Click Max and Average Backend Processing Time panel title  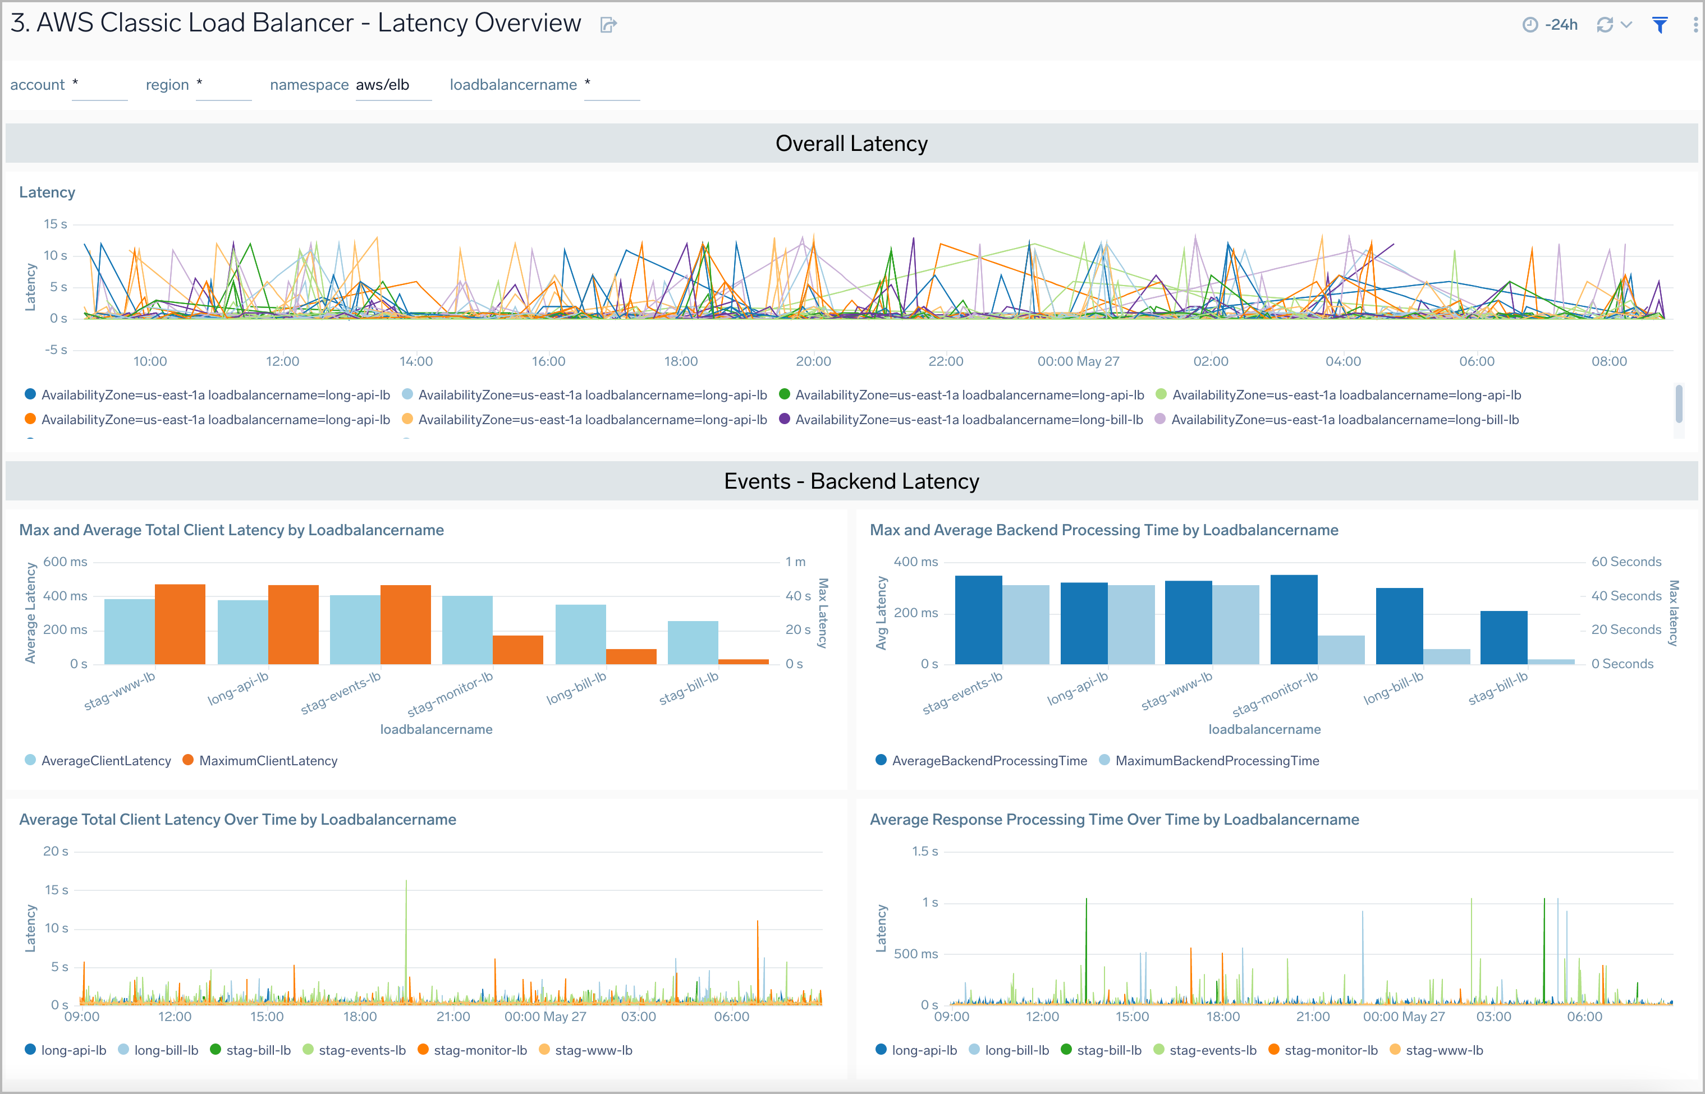pos(1104,530)
